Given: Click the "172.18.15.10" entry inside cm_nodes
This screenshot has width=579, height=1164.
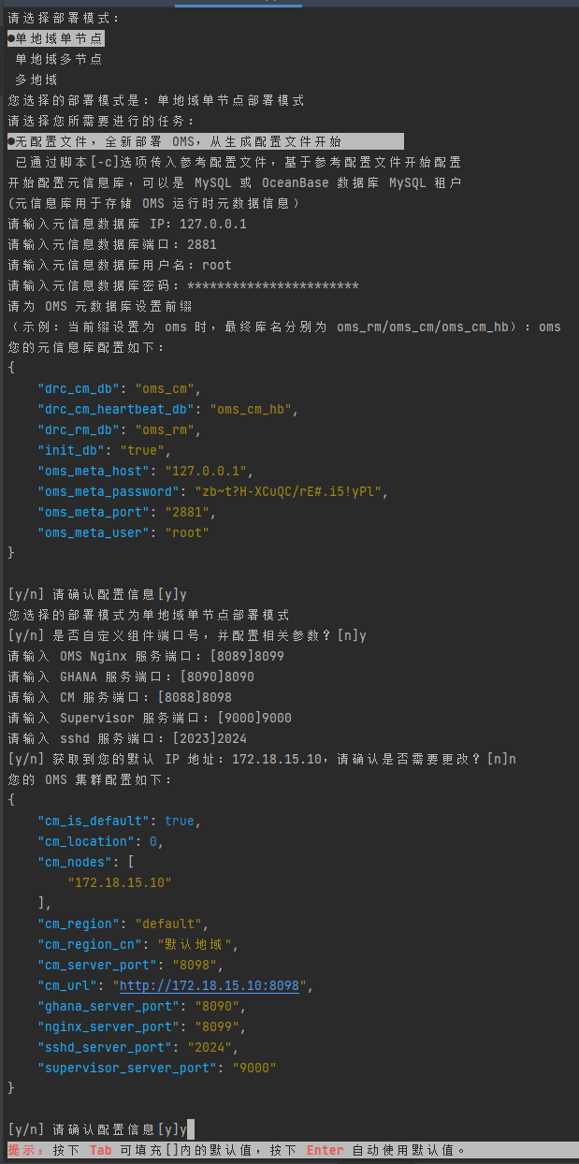Looking at the screenshot, I should click(x=120, y=882).
